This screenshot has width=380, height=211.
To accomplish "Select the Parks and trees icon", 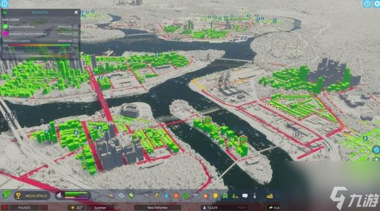I will pos(235,196).
